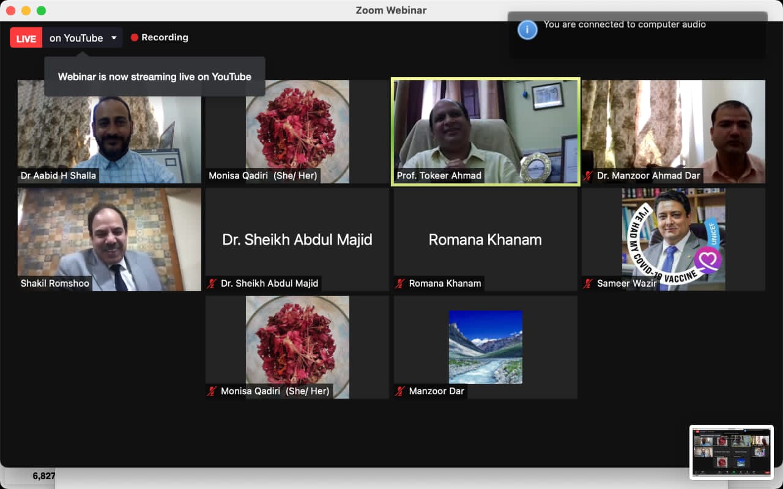The height and width of the screenshot is (489, 783).
Task: Click muted mic icon by Manzoor Dar name
Action: 401,391
